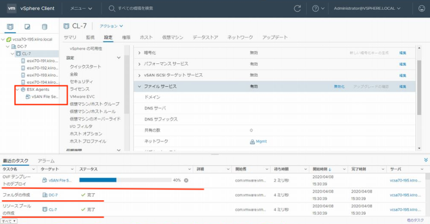Collapse the ファイル サービス row
Screen dimensions: 430x224
139,86
